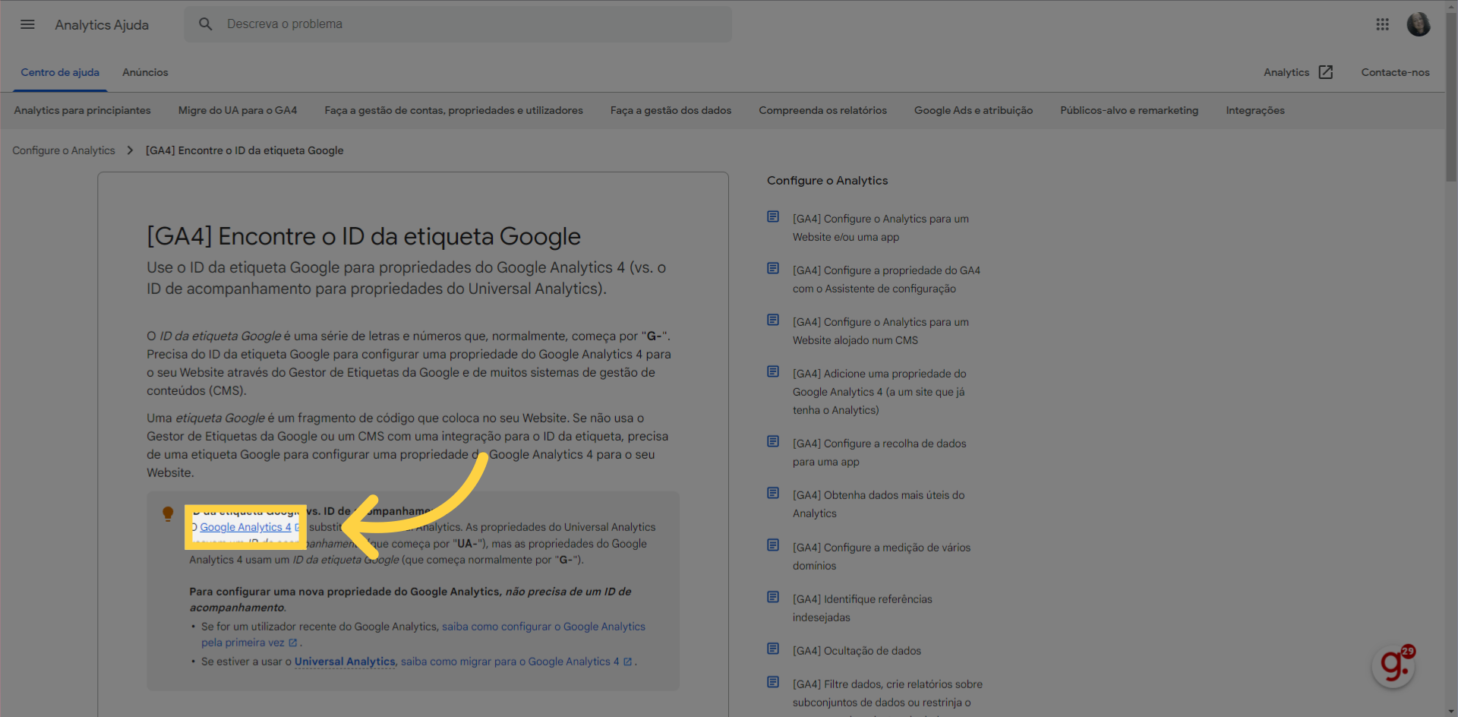1458x717 pixels.
Task: Click article icon beside 'Adicione uma propriedade'
Action: click(x=773, y=372)
